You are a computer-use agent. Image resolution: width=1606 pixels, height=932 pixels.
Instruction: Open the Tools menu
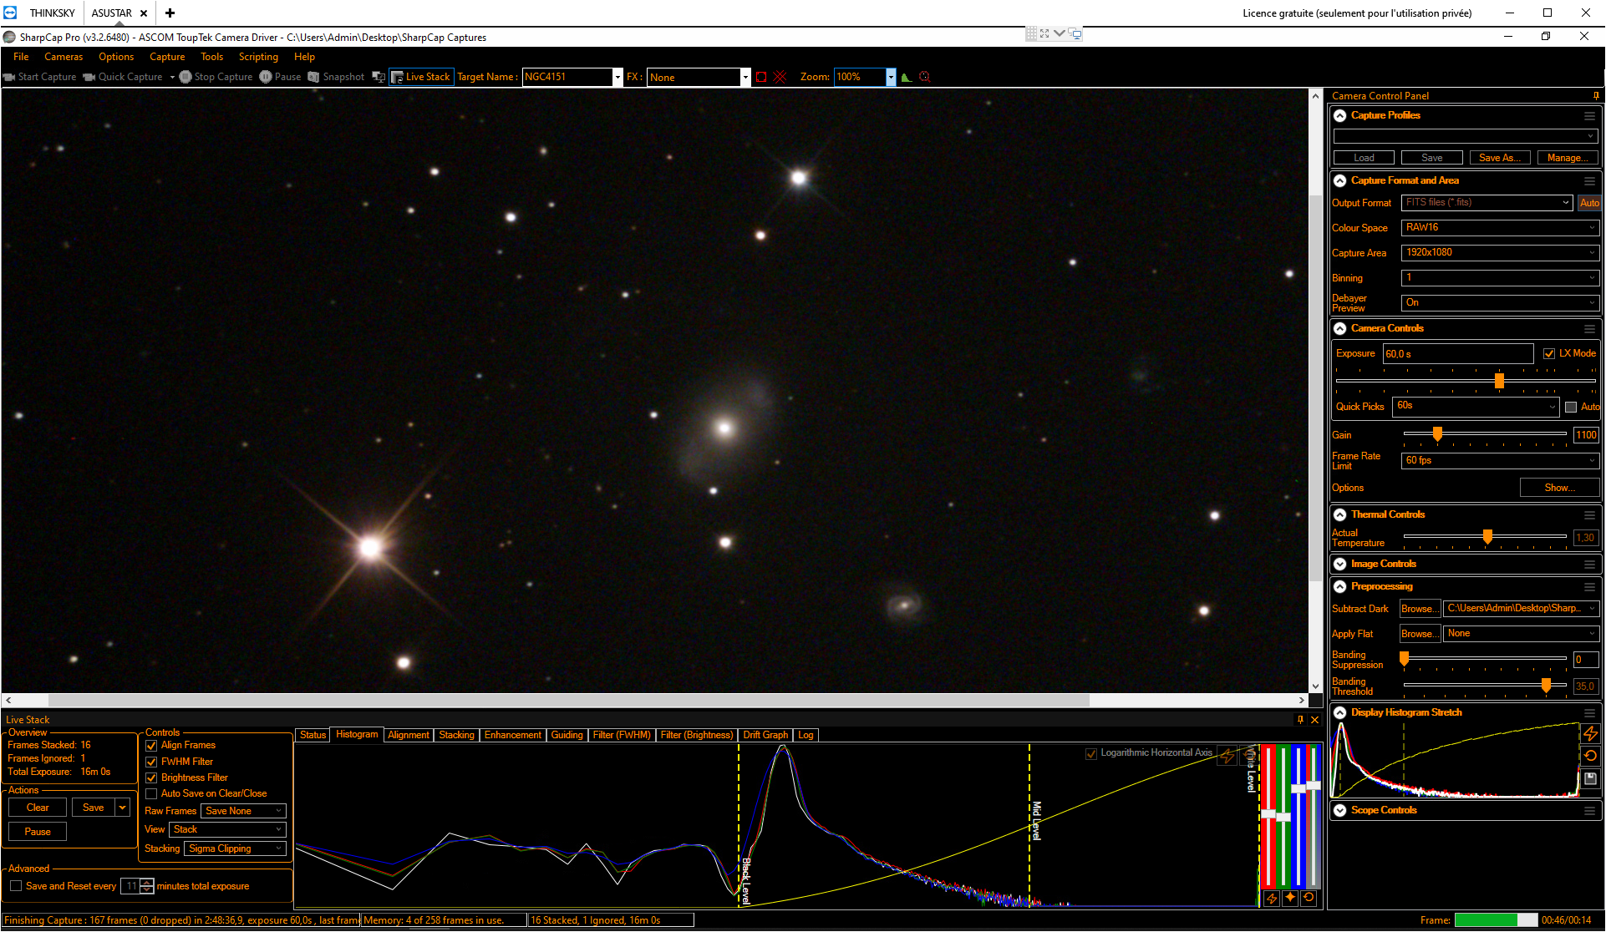click(x=212, y=57)
